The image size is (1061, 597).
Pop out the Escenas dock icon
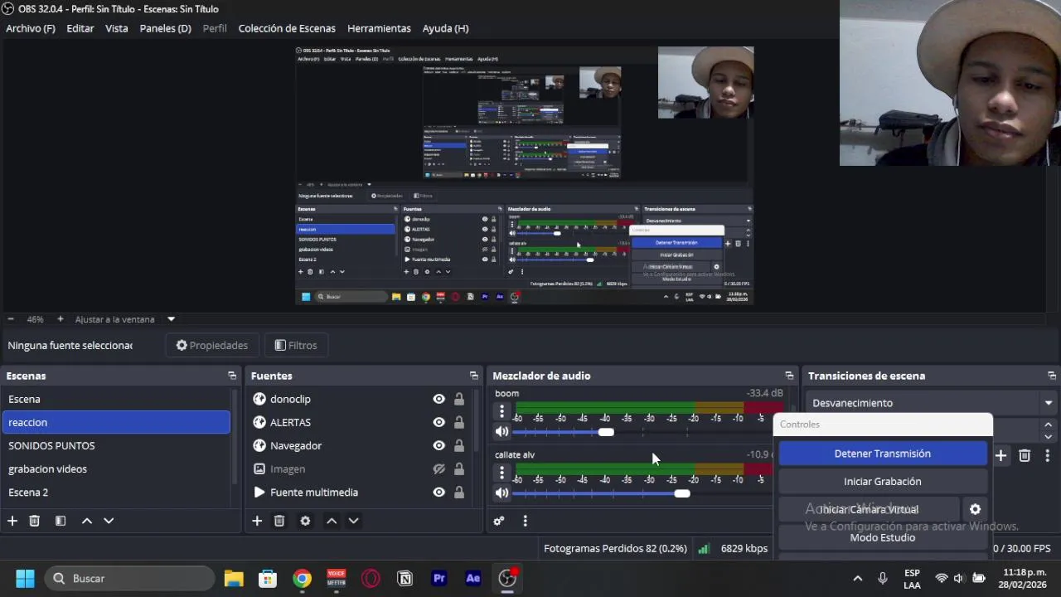click(x=232, y=376)
